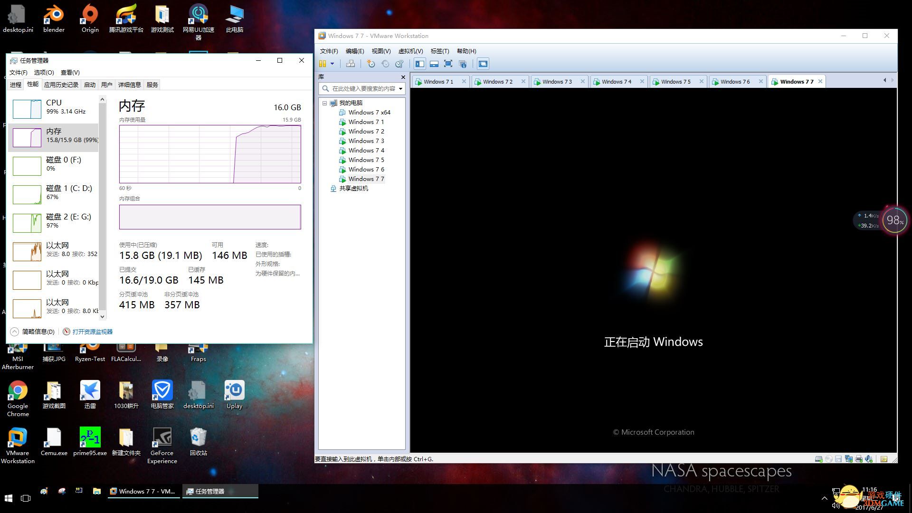Viewport: 912px width, 513px height.
Task: Select 磁盘 2 (E: G:) performance graph
Action: pos(53,221)
